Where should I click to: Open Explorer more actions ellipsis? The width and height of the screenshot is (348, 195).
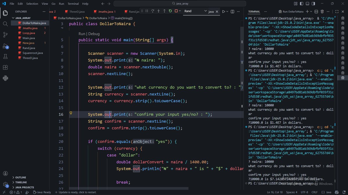pos(44,12)
